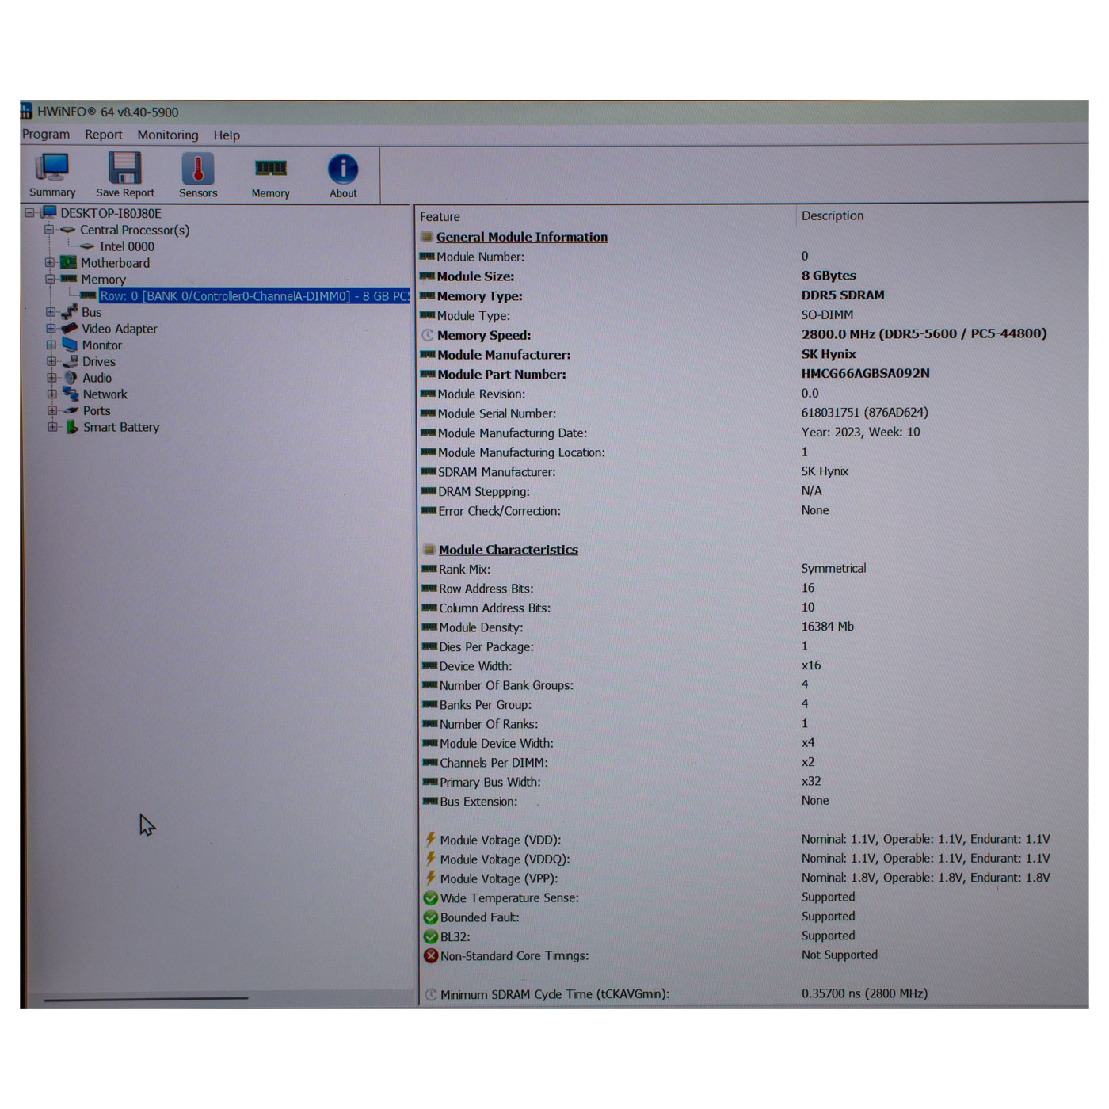This screenshot has height=1109, width=1109.
Task: Expand the Motherboard tree node
Action: (x=50, y=263)
